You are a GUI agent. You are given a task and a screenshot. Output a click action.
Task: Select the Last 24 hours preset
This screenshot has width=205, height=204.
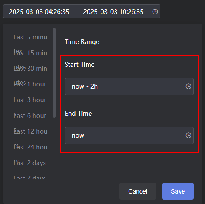(30, 147)
